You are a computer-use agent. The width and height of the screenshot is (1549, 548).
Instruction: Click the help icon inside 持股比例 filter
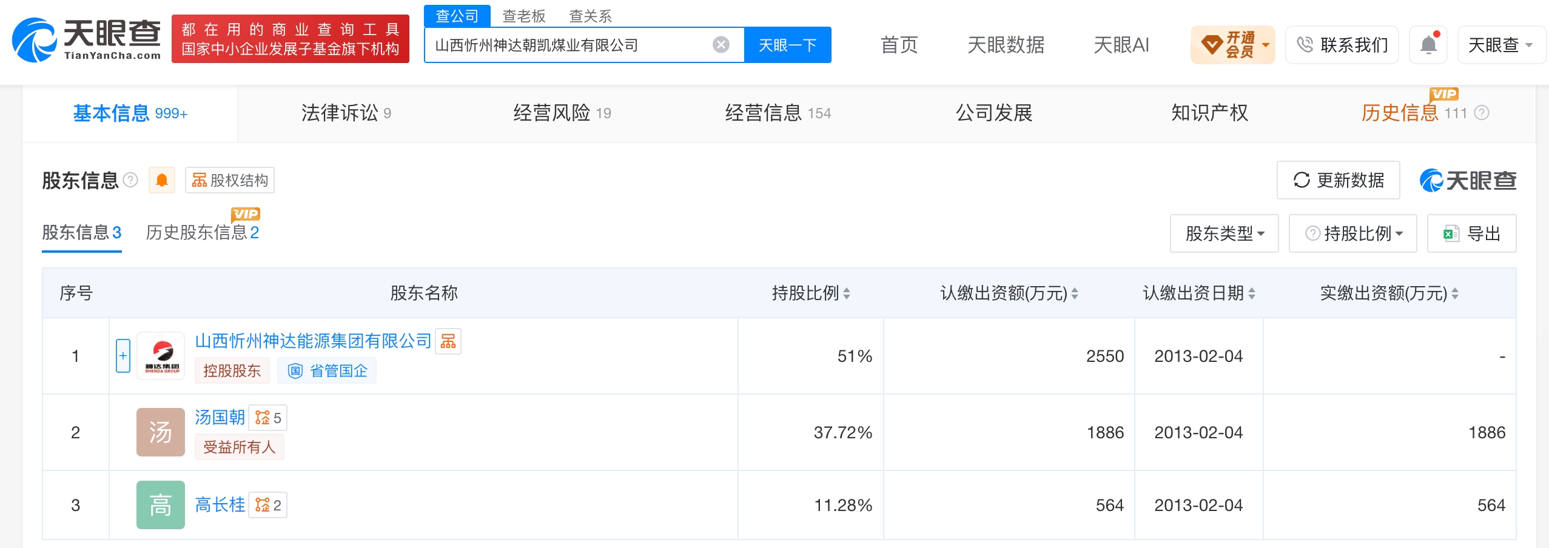click(1312, 233)
